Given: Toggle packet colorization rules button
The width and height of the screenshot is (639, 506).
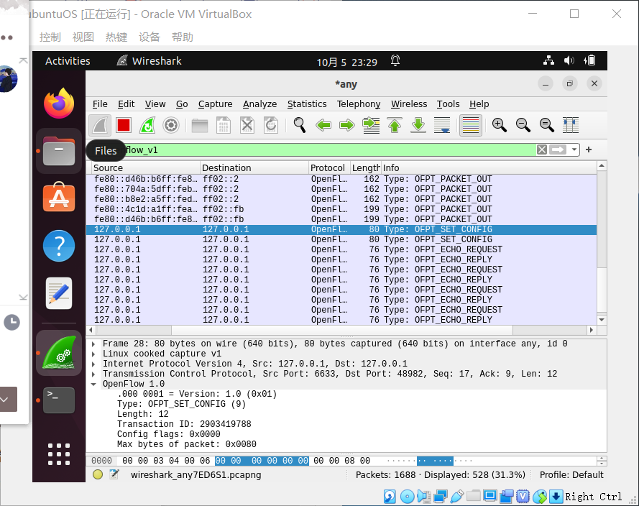Looking at the screenshot, I should [471, 125].
